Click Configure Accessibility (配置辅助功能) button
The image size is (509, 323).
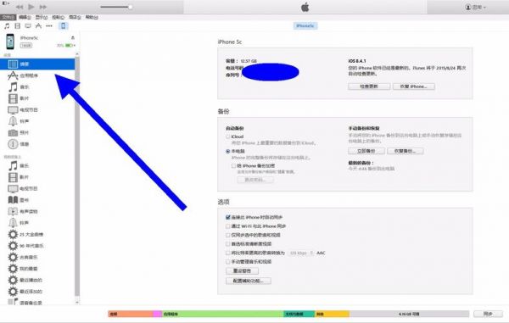point(249,281)
